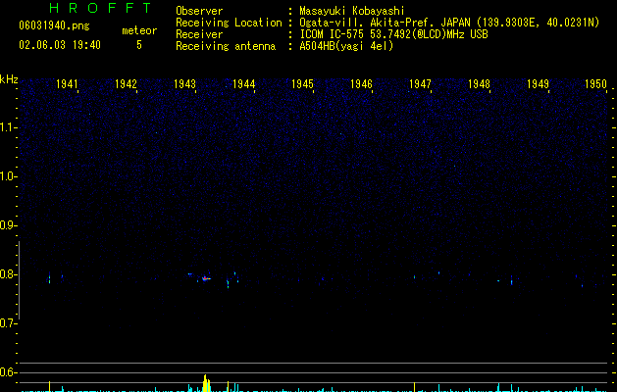617x392 pixels.
Task: Click the 1941 time marker
Action: 68,84
